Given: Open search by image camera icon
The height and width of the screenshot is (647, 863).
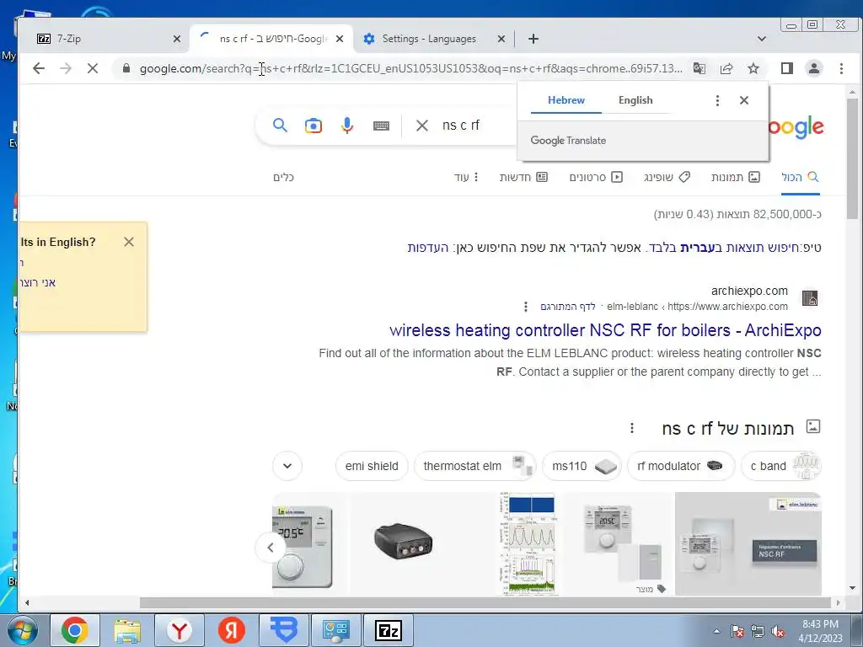Looking at the screenshot, I should [314, 126].
